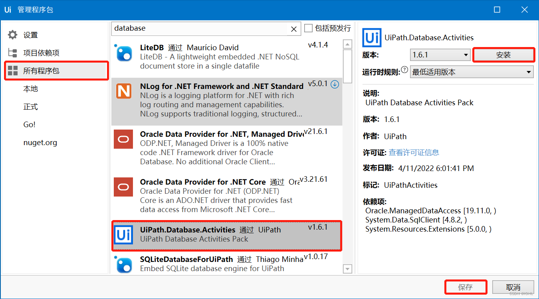Maximize the package manager window
The height and width of the screenshot is (299, 539).
pyautogui.click(x=497, y=10)
